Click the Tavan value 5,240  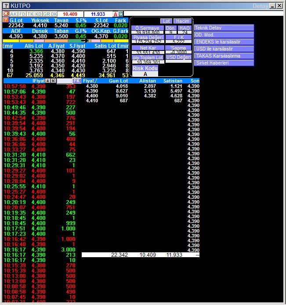pos(61,25)
